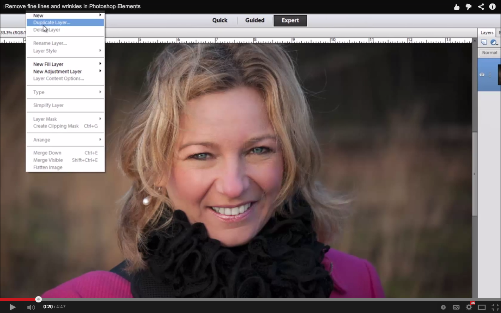501x313 pixels.
Task: Open the video info icon
Action: click(492, 6)
